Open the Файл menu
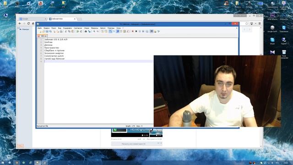Screen dimensions: 293x165 40,28
